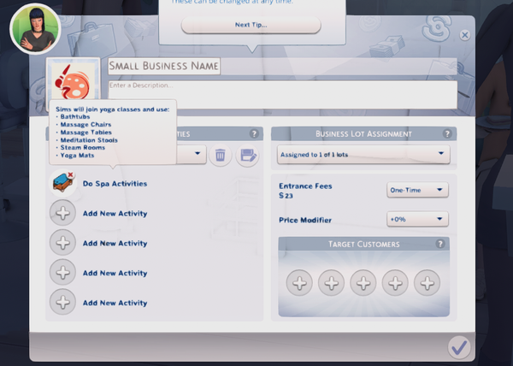Click the middle Target Customers plus button
The image size is (513, 366).
pyautogui.click(x=363, y=283)
